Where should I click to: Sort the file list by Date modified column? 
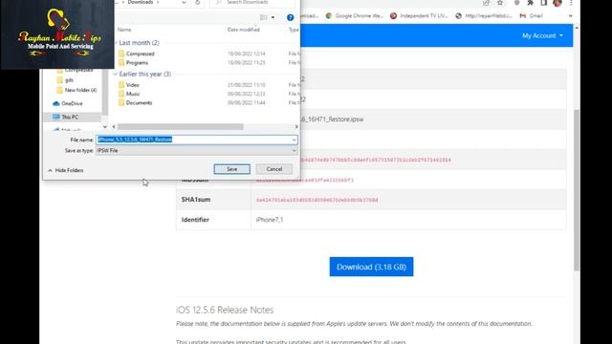pyautogui.click(x=244, y=30)
